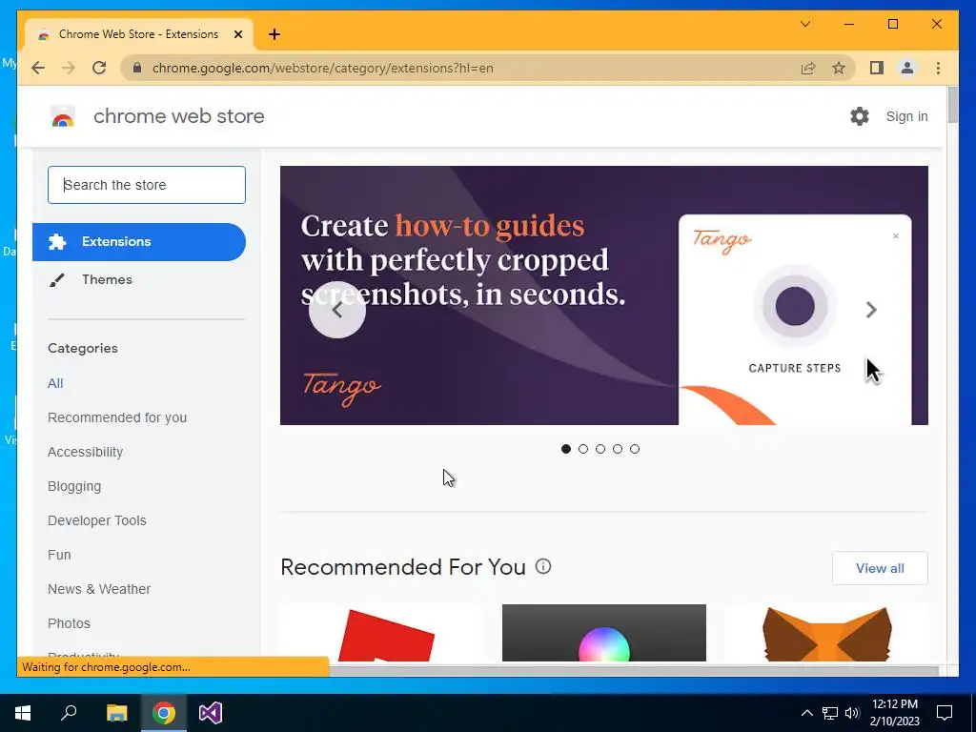Bookmark this page with the star icon
The height and width of the screenshot is (732, 976).
click(839, 68)
